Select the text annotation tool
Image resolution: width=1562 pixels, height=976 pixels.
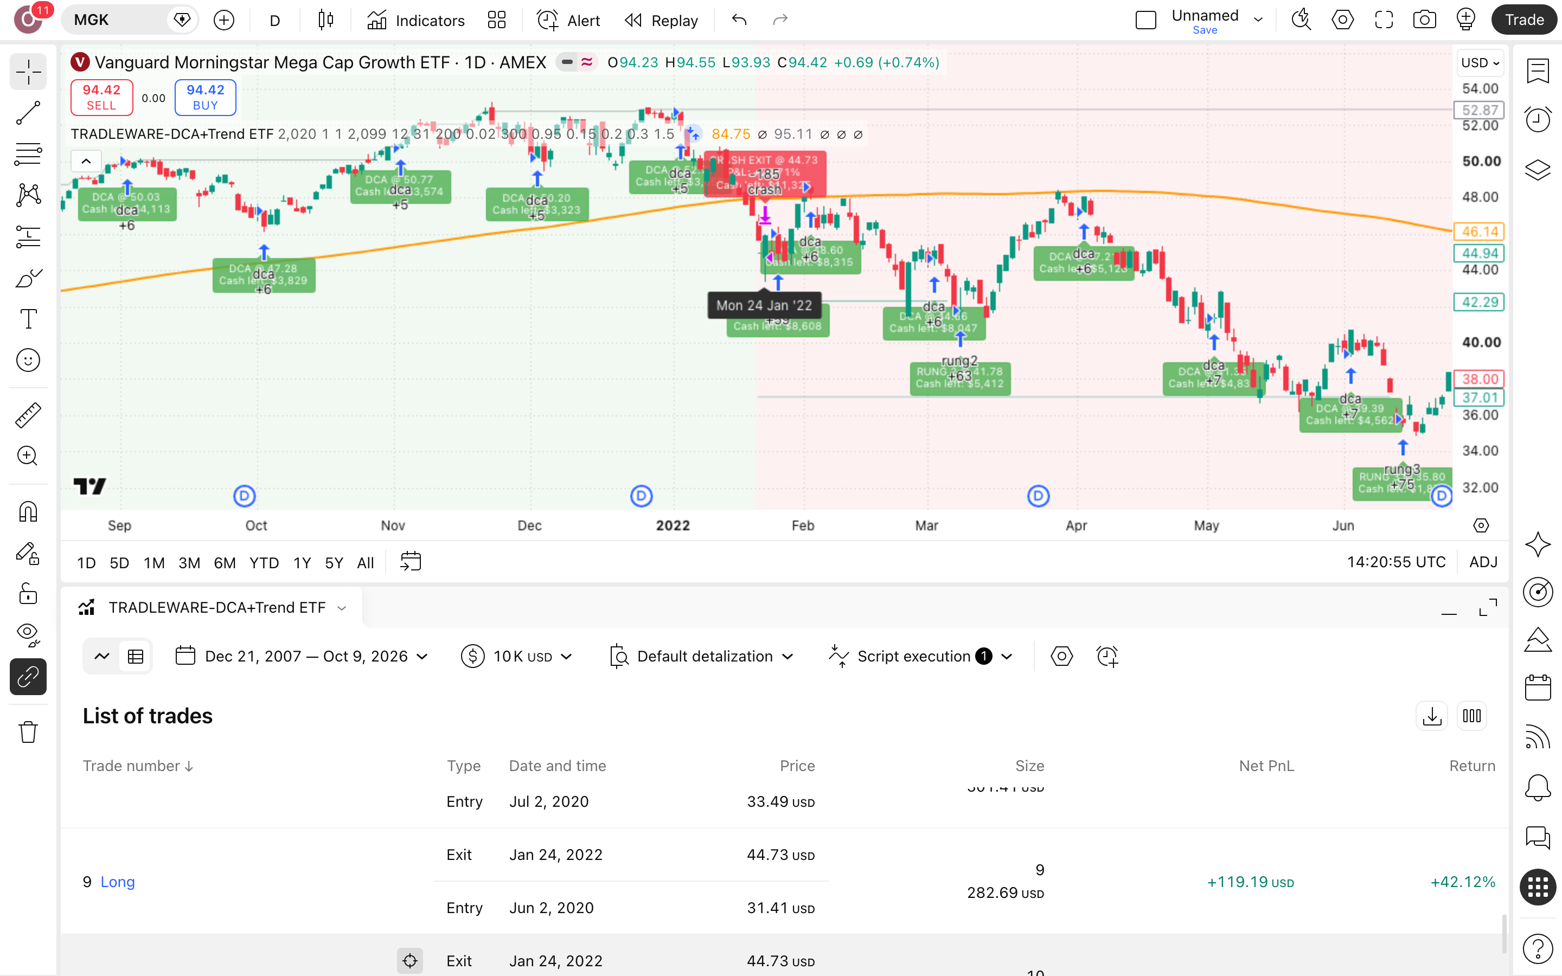click(28, 319)
